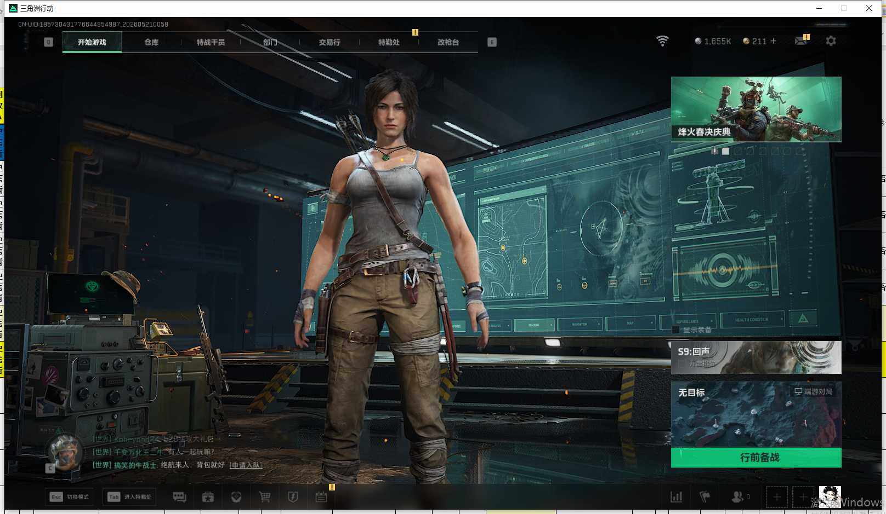This screenshot has width=886, height=514.
Task: Open the mail inbox envelope icon
Action: point(801,41)
